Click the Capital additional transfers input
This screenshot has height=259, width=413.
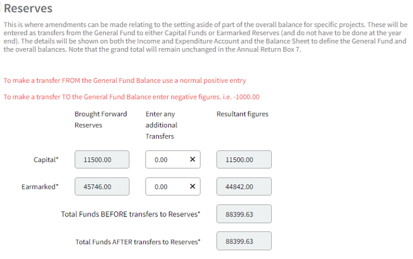166,160
